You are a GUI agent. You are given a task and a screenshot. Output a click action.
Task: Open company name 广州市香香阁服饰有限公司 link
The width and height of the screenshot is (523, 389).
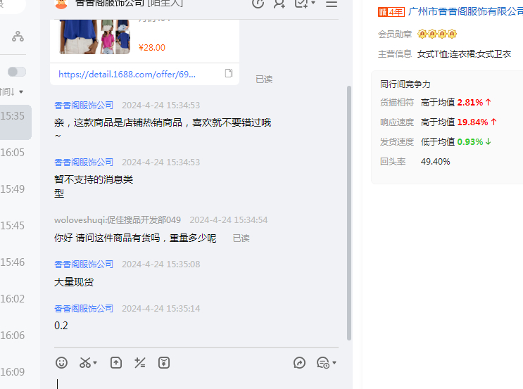pos(465,12)
